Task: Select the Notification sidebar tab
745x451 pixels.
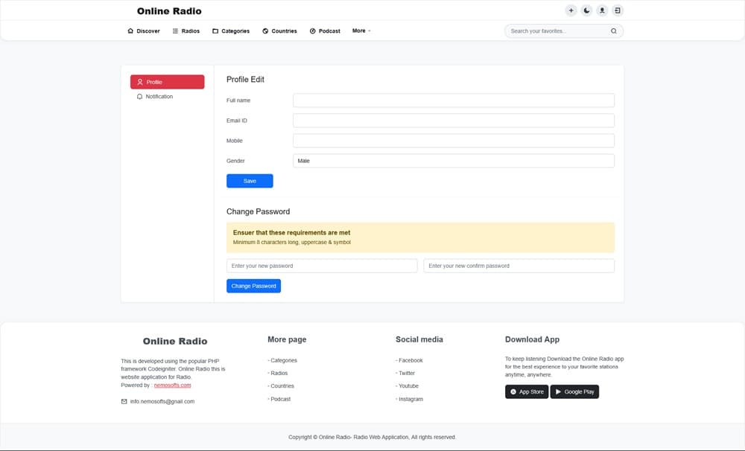Action: (159, 97)
